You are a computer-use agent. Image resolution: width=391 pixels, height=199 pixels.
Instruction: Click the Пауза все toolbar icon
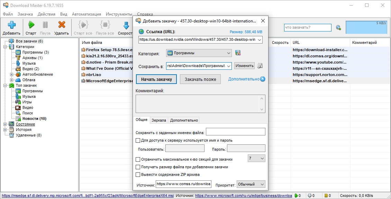pos(105,25)
